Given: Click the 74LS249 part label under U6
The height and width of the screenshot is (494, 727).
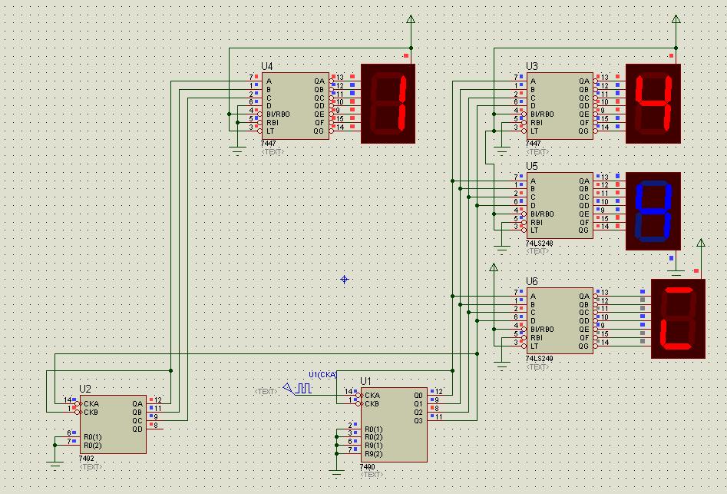Looking at the screenshot, I should point(540,359).
